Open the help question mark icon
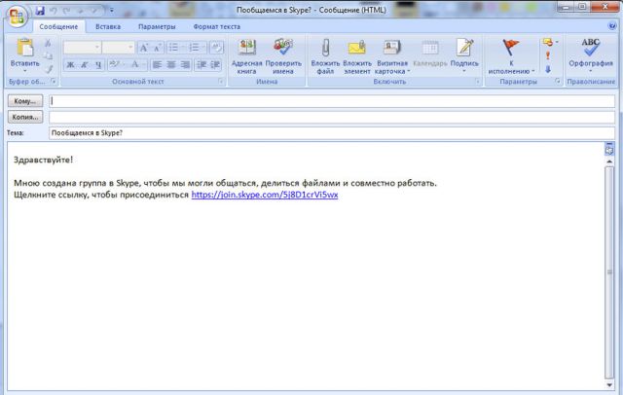 click(612, 26)
